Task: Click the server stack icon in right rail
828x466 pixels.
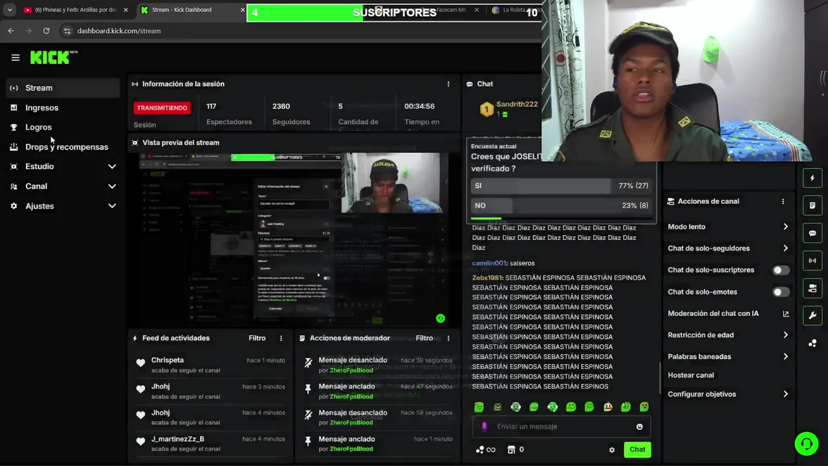Action: pyautogui.click(x=812, y=289)
